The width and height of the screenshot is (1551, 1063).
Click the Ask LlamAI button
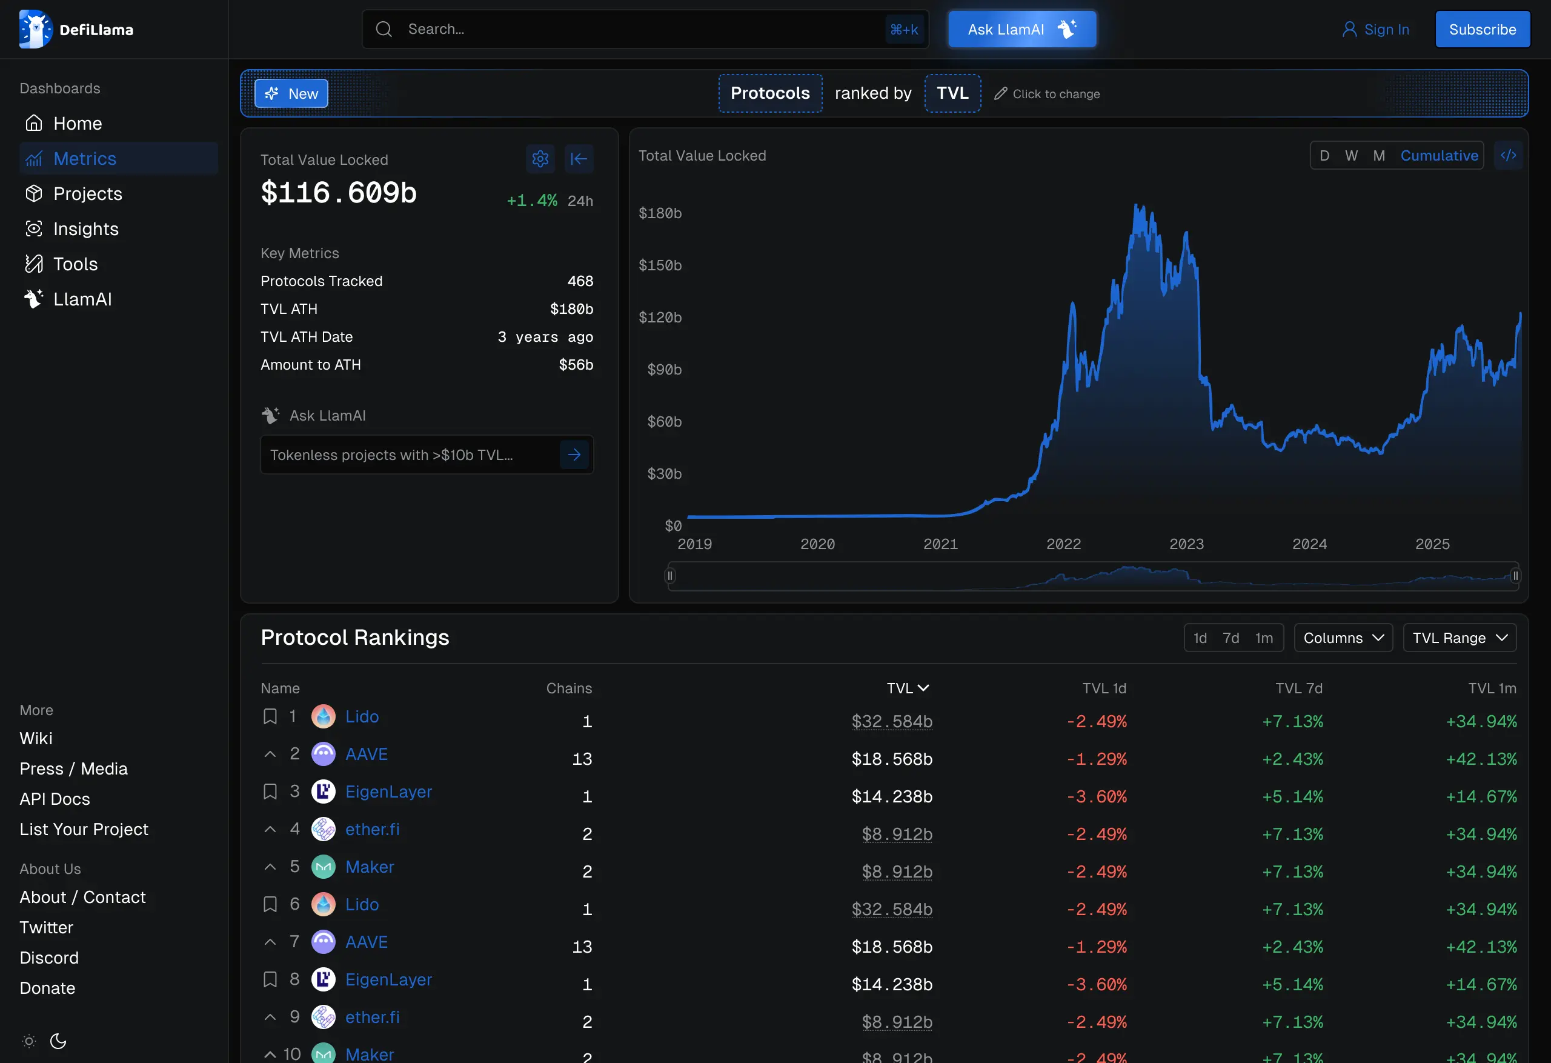pos(1021,29)
